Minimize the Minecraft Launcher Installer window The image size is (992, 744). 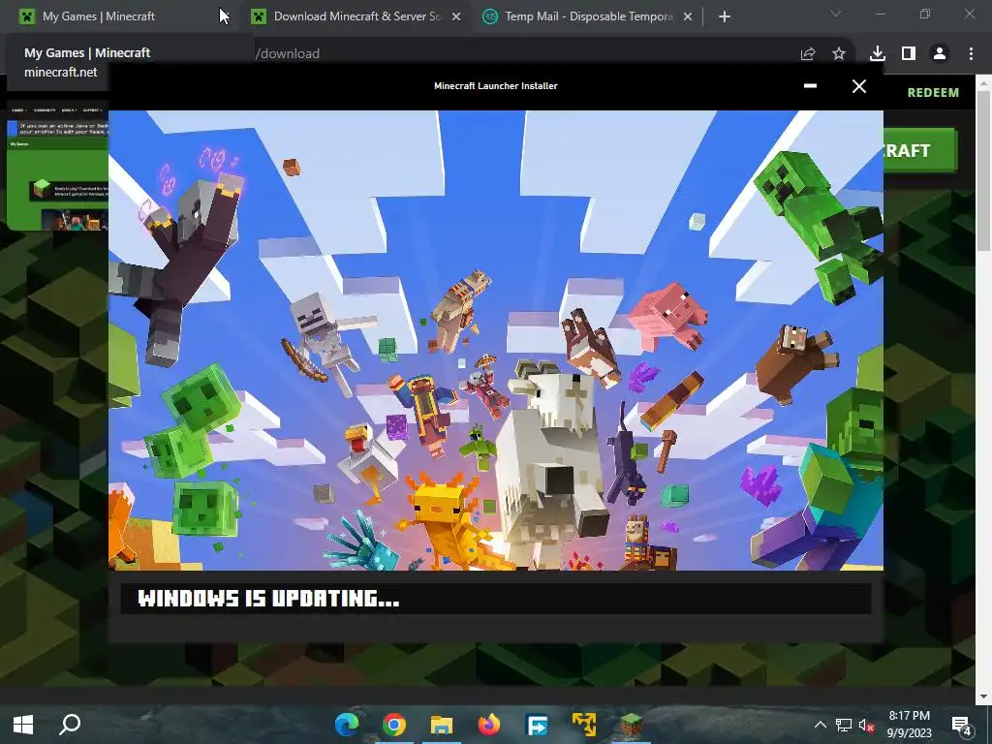810,86
